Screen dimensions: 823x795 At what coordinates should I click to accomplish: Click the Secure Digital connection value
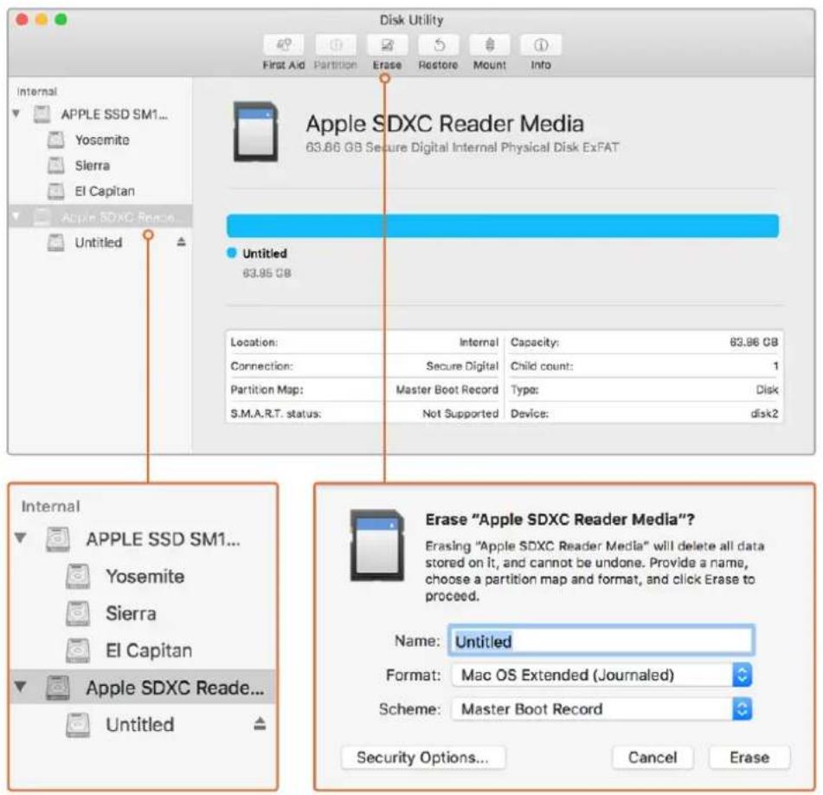[x=462, y=366]
